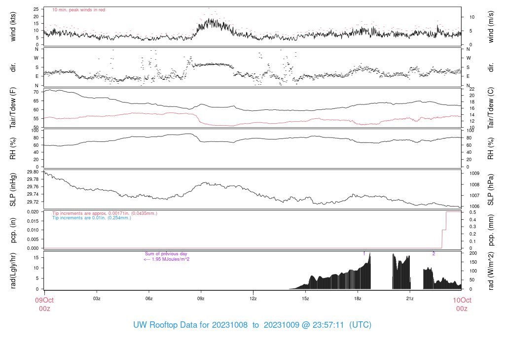This screenshot has height=345, width=505.
Task: Click the 21z time tick label
Action: pyautogui.click(x=410, y=299)
